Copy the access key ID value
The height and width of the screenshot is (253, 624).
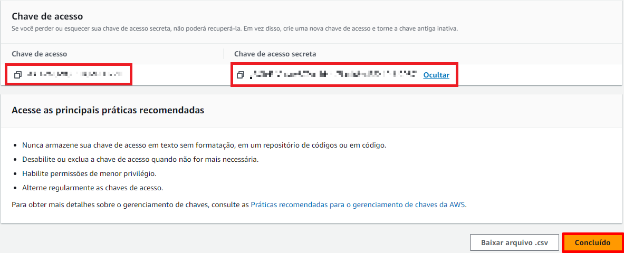(17, 75)
